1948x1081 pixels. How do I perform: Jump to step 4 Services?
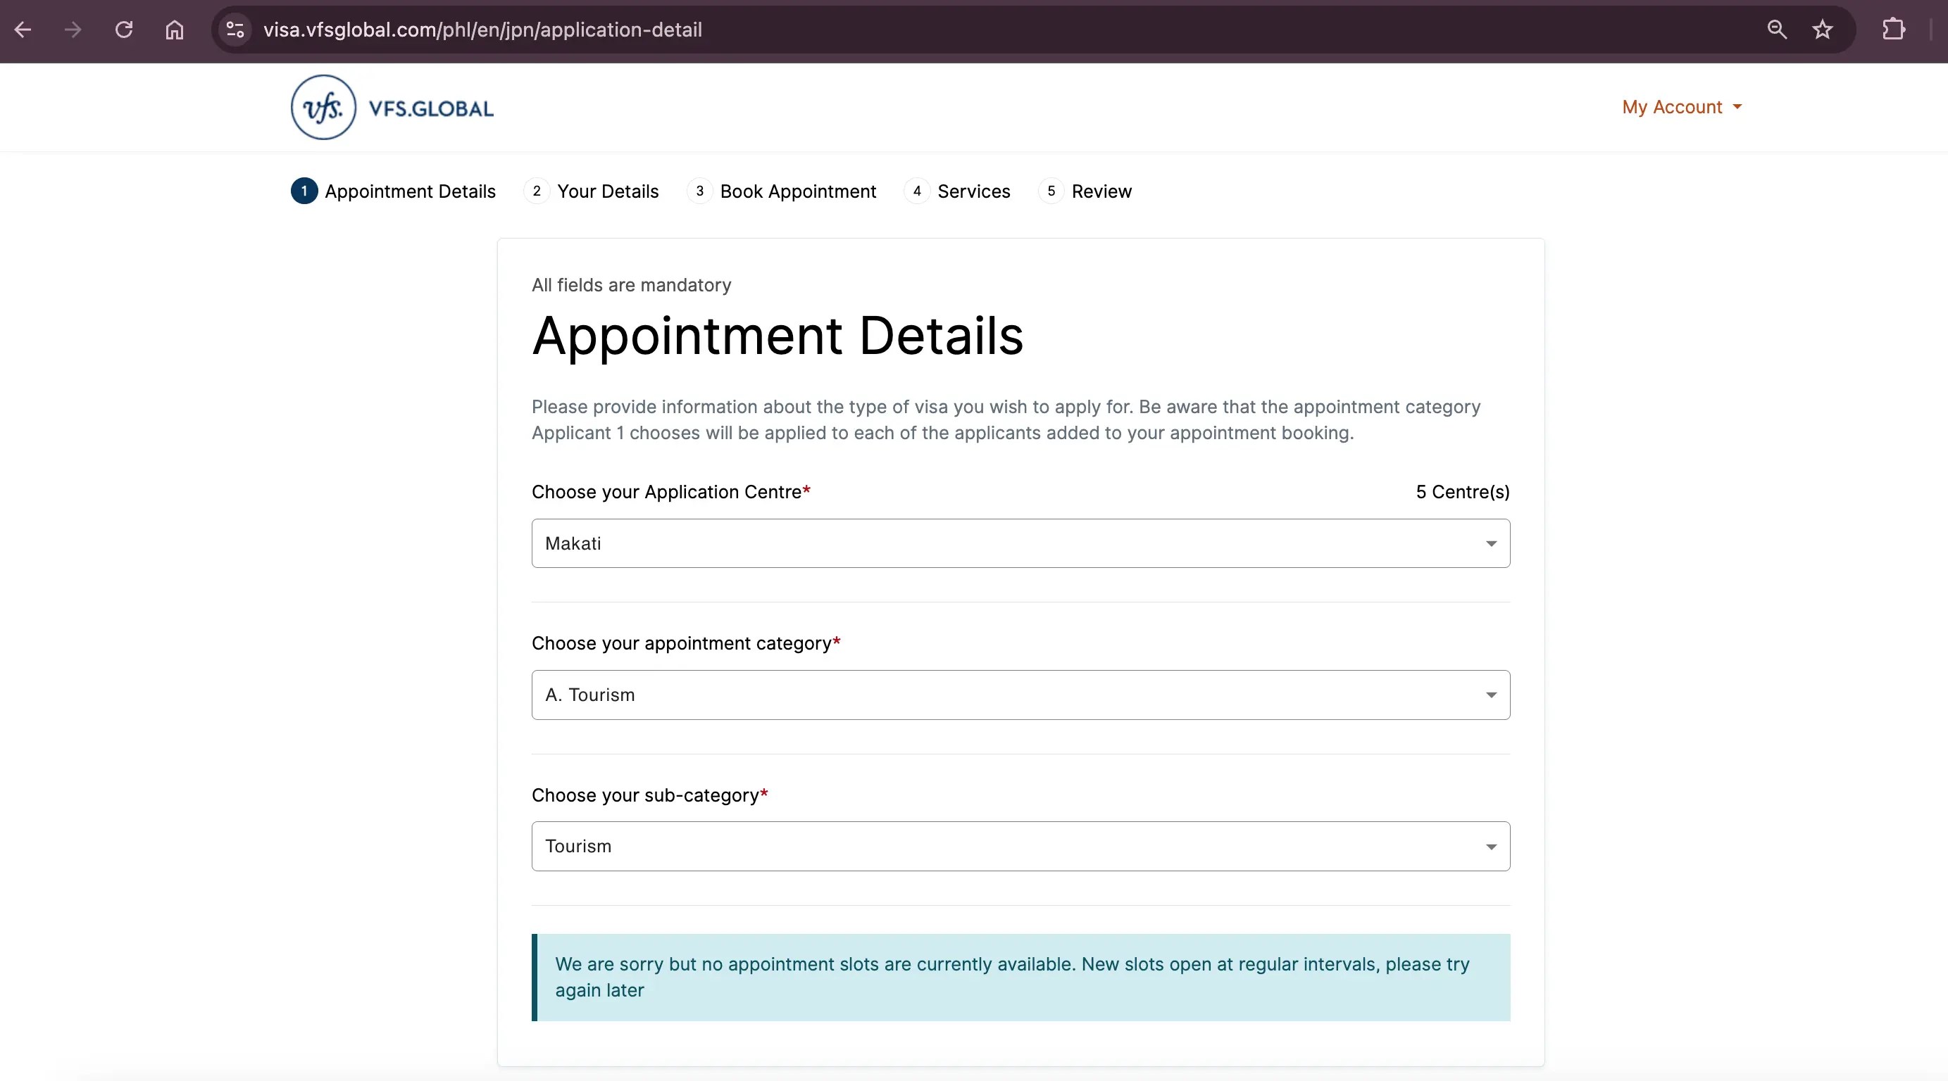[958, 191]
